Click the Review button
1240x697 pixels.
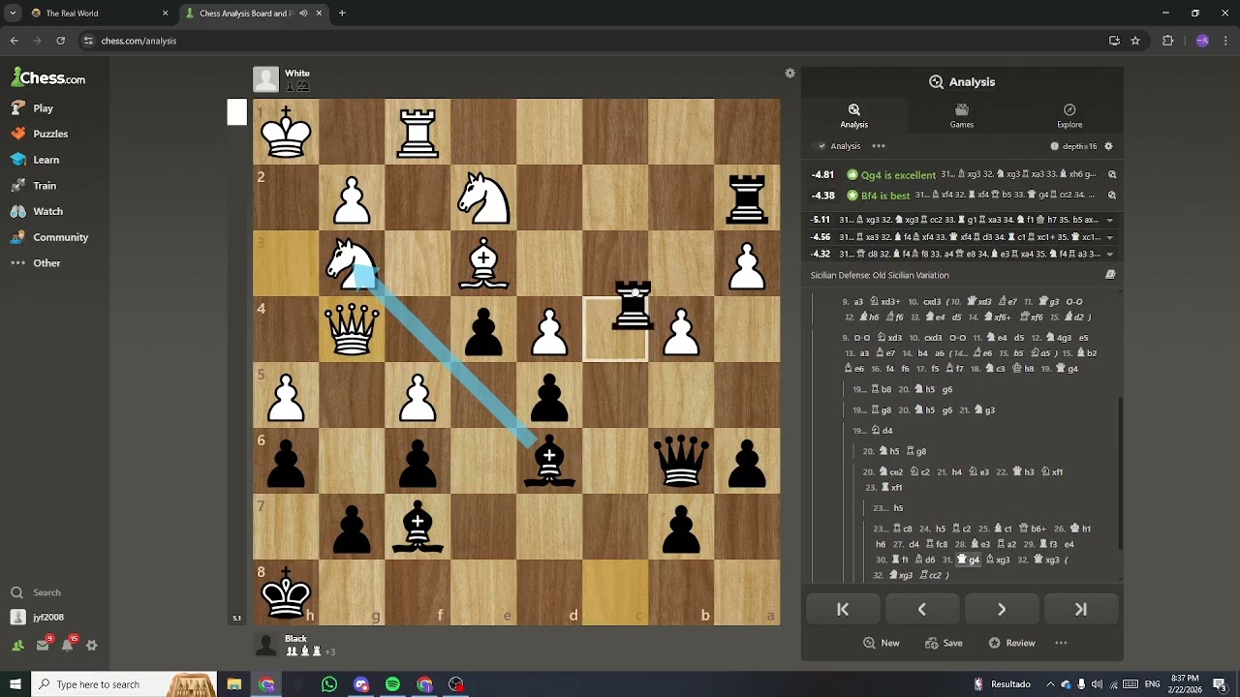pyautogui.click(x=1011, y=643)
